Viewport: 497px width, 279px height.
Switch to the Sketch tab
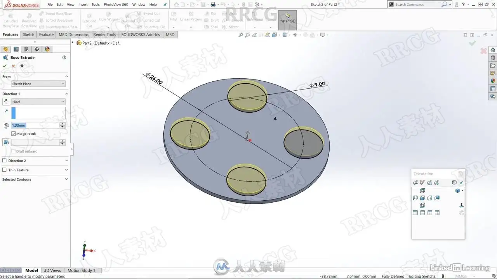click(x=28, y=34)
